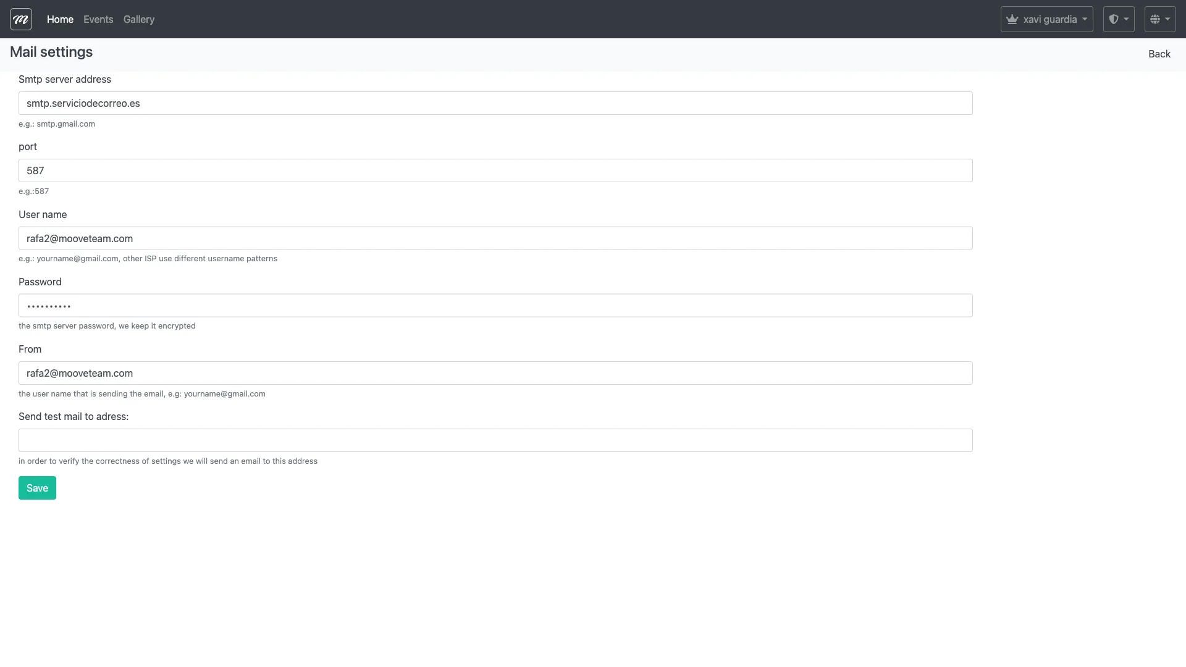Click the Mail settings heading

tap(51, 52)
